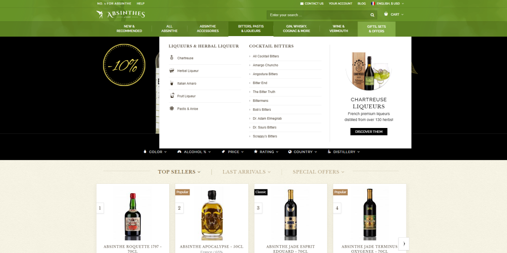Click the Italian Amaro glass icon
The image size is (507, 253).
172,83
